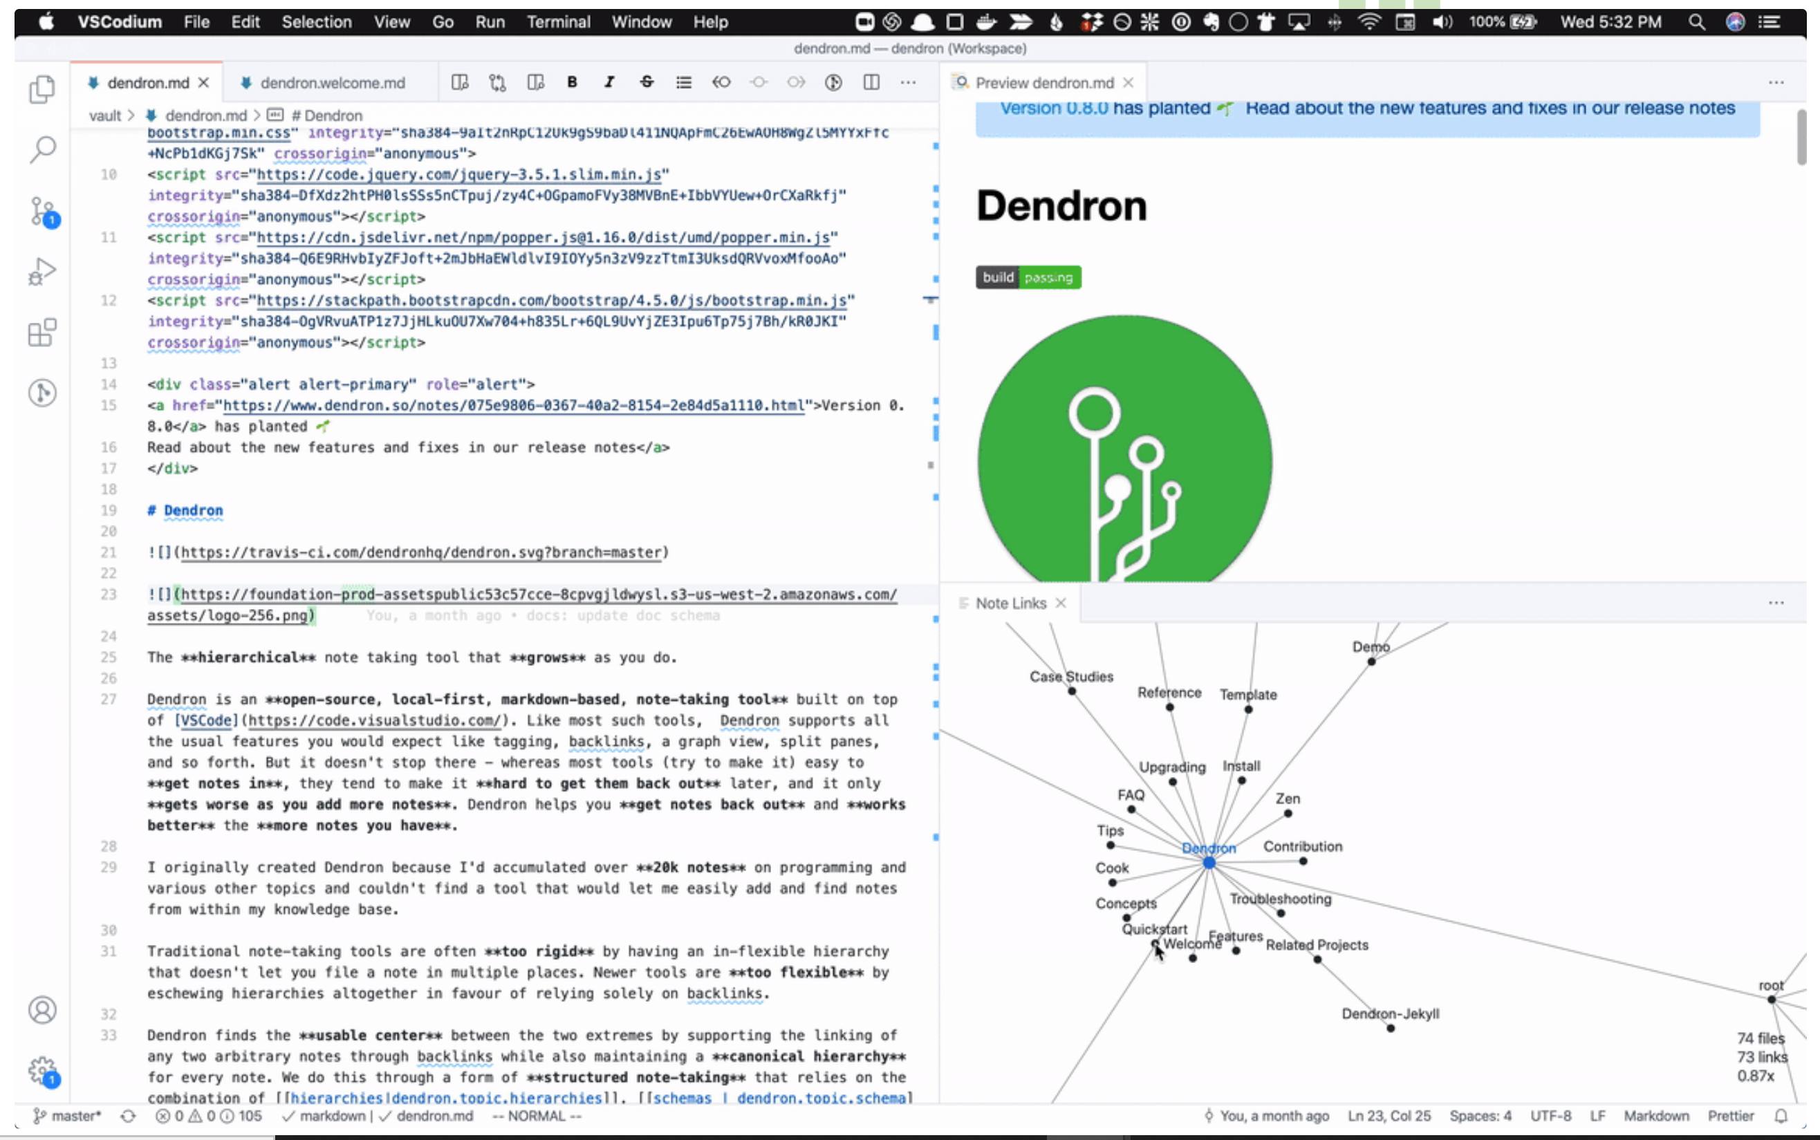The height and width of the screenshot is (1140, 1820).
Task: Split the editor right
Action: [x=871, y=82]
